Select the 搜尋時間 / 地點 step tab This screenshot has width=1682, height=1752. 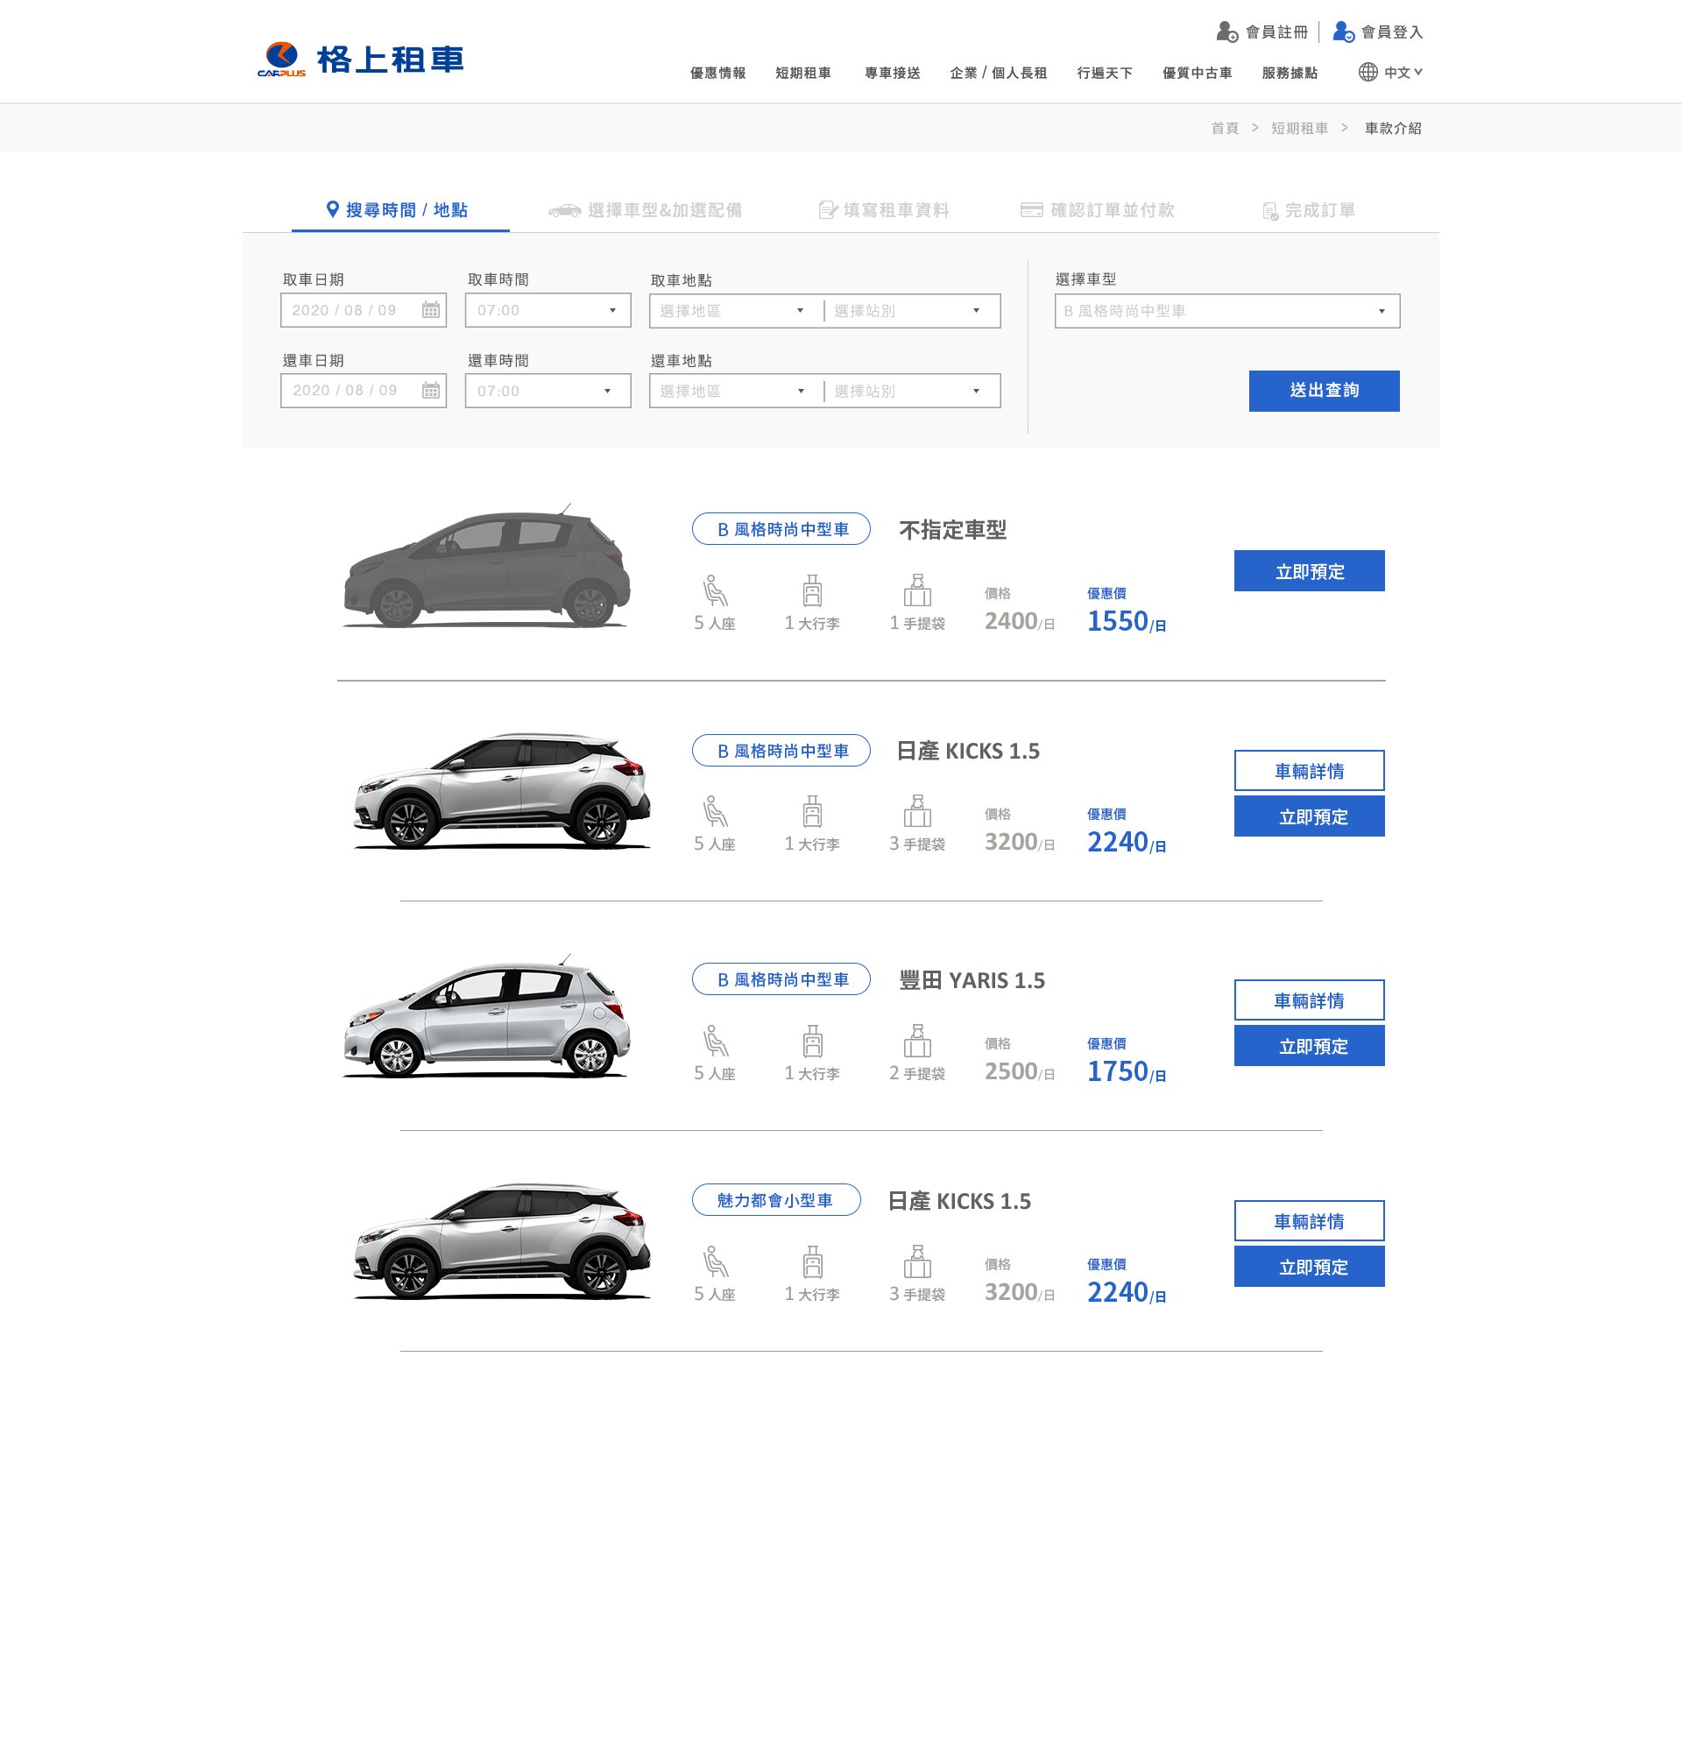coord(399,210)
